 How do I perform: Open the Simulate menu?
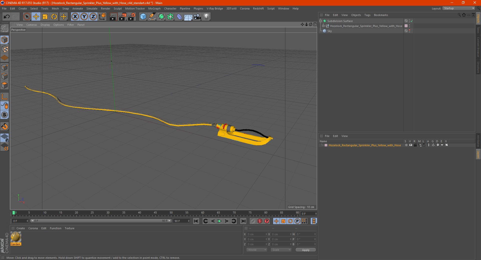point(92,8)
